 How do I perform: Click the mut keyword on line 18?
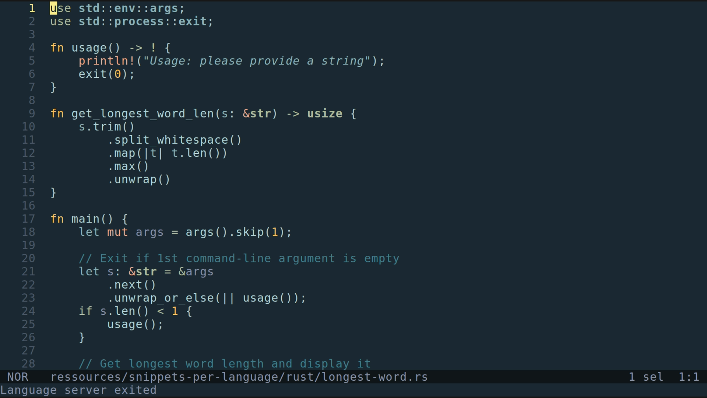click(117, 232)
